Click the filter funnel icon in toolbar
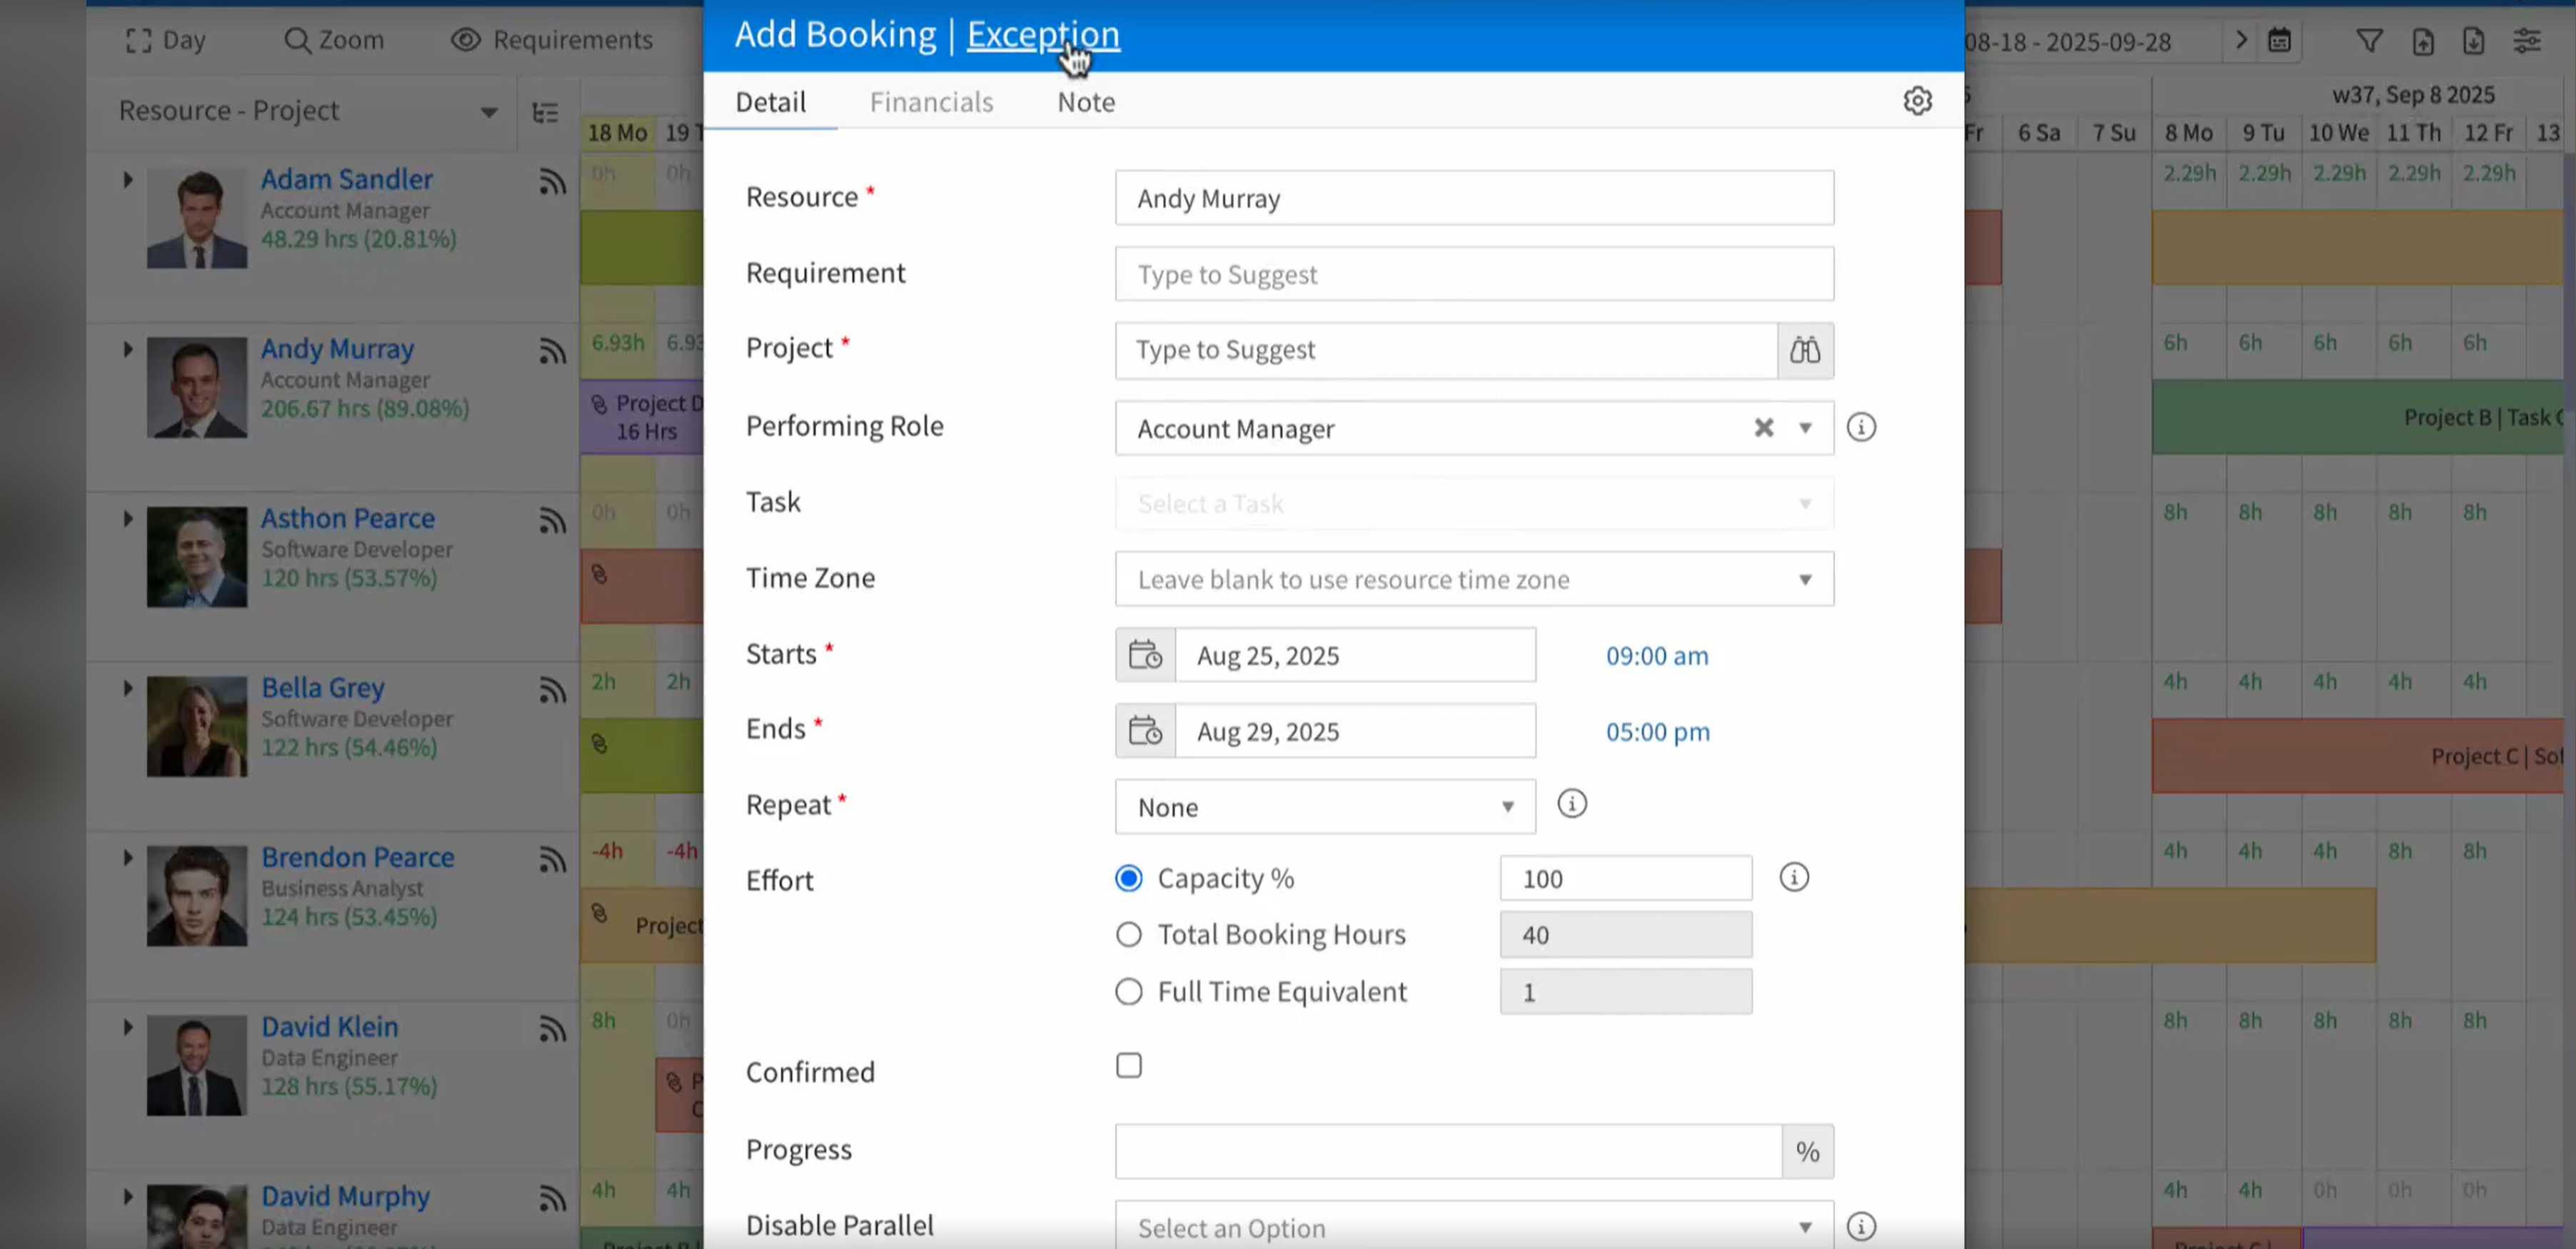 (2368, 41)
